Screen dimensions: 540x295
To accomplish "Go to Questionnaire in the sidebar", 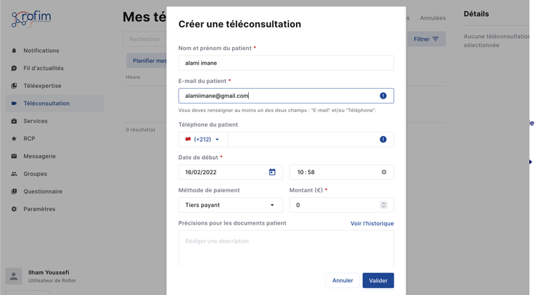I will pyautogui.click(x=43, y=192).
